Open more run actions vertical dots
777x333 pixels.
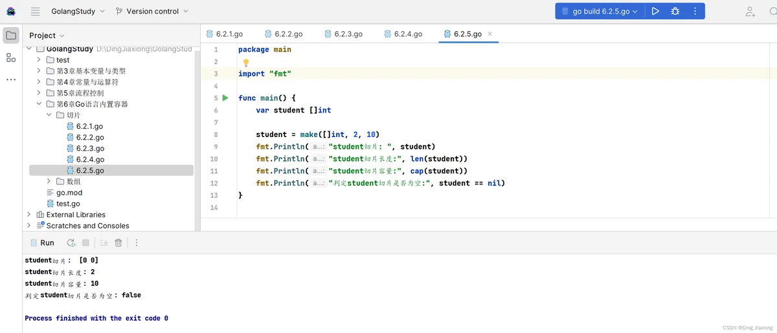695,11
